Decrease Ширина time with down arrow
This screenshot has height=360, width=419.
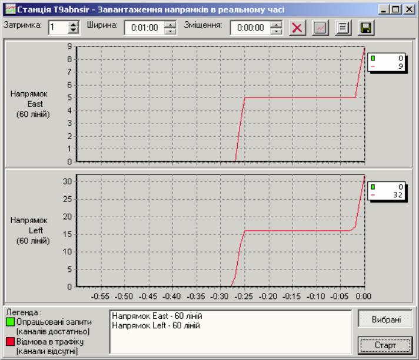point(169,31)
